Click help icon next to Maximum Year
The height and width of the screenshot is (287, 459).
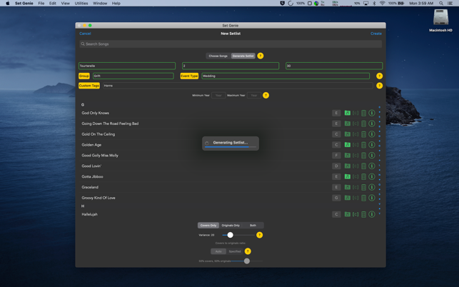click(x=266, y=96)
